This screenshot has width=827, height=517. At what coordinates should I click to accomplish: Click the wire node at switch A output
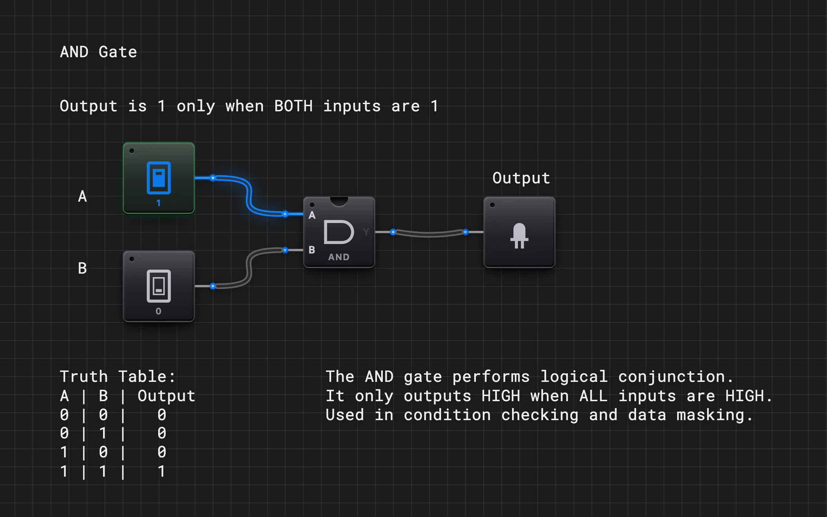(213, 178)
